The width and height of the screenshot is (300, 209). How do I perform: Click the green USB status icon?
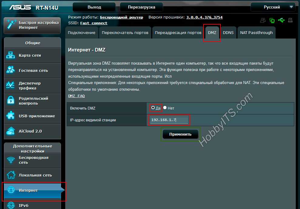[281, 20]
